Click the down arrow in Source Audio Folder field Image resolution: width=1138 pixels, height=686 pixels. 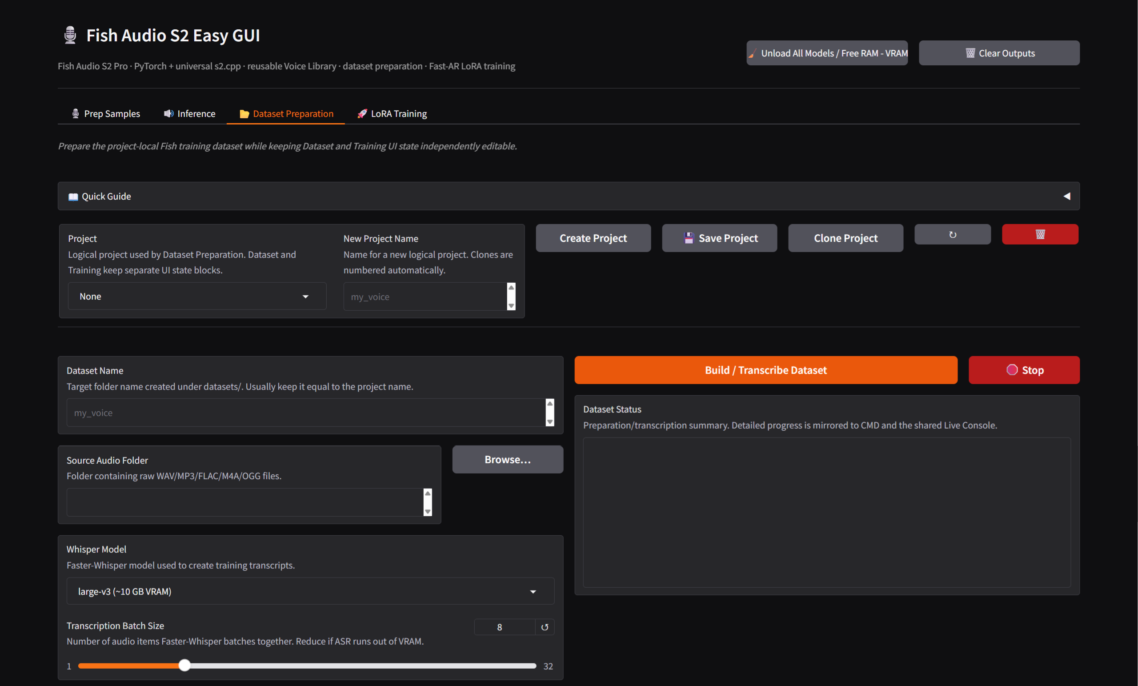tap(428, 511)
